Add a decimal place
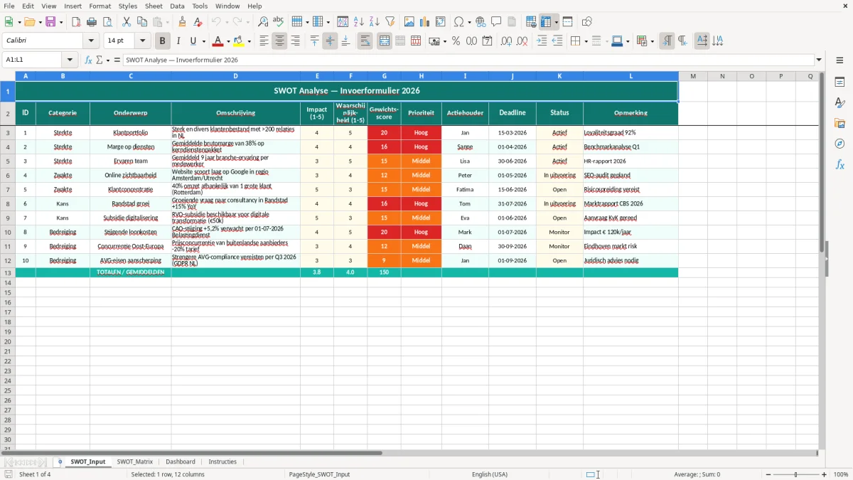This screenshot has height=480, width=853. 506,41
